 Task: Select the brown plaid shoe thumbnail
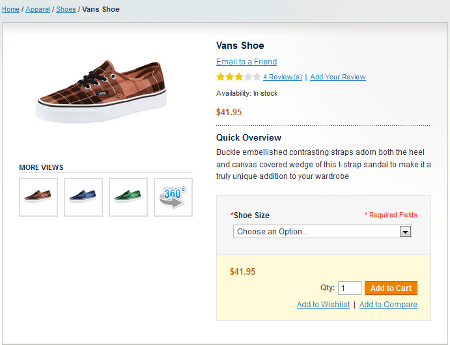[38, 197]
